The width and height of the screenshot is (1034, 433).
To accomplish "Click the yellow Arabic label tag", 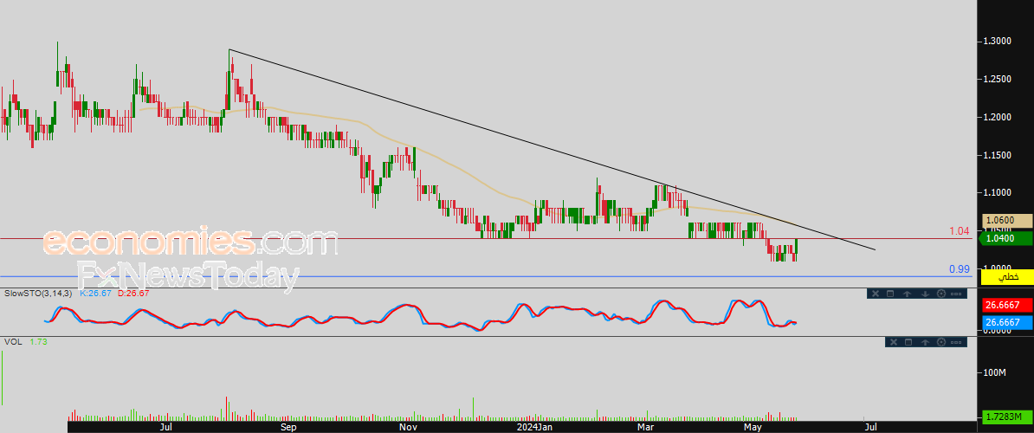I will (1006, 277).
